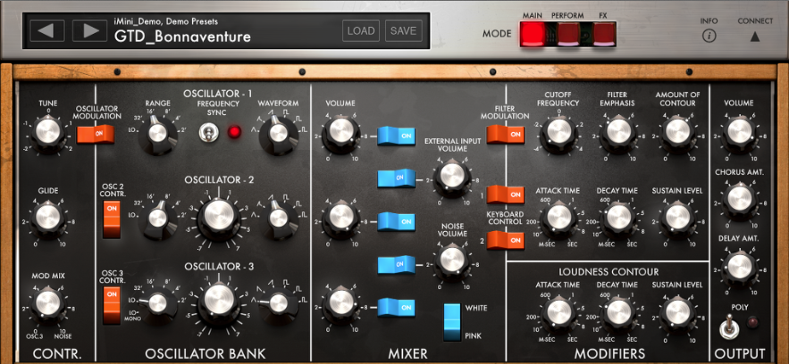789x364 pixels.
Task: Toggle the Filter Modulation switch
Action: click(x=506, y=135)
